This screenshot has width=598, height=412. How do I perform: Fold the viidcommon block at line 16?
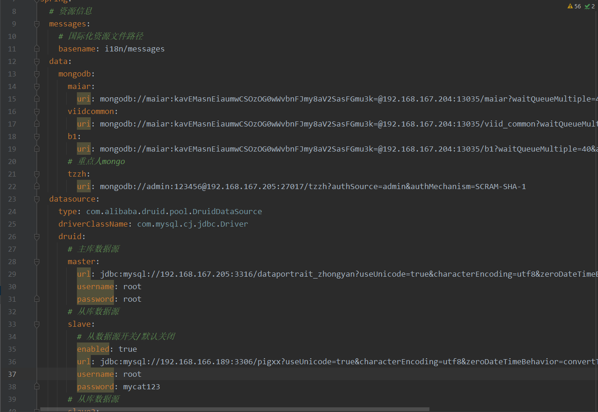[37, 112]
